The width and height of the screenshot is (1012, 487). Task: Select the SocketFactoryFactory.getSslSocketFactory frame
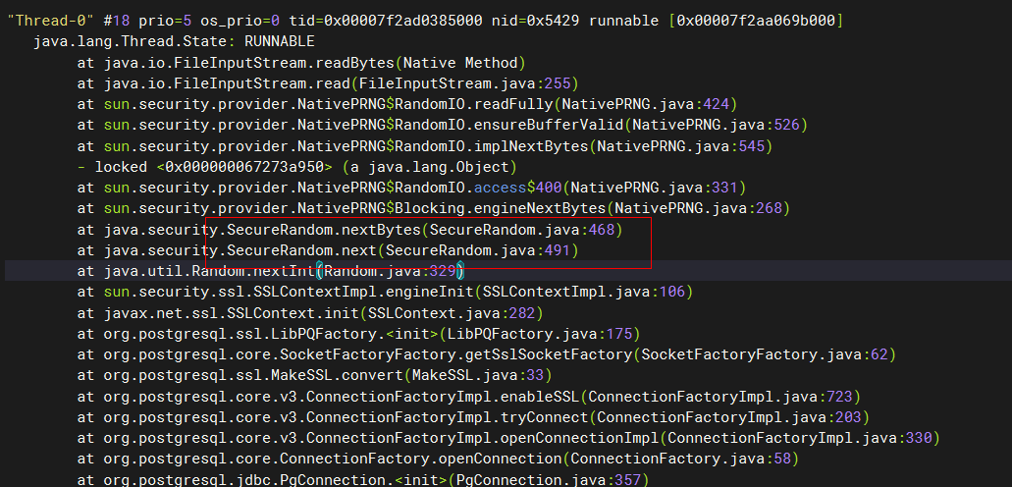(x=487, y=353)
